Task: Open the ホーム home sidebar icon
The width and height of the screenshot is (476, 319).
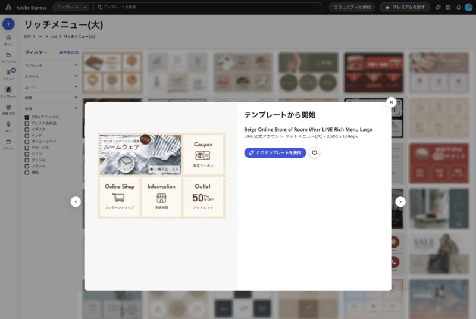Action: pos(8,40)
